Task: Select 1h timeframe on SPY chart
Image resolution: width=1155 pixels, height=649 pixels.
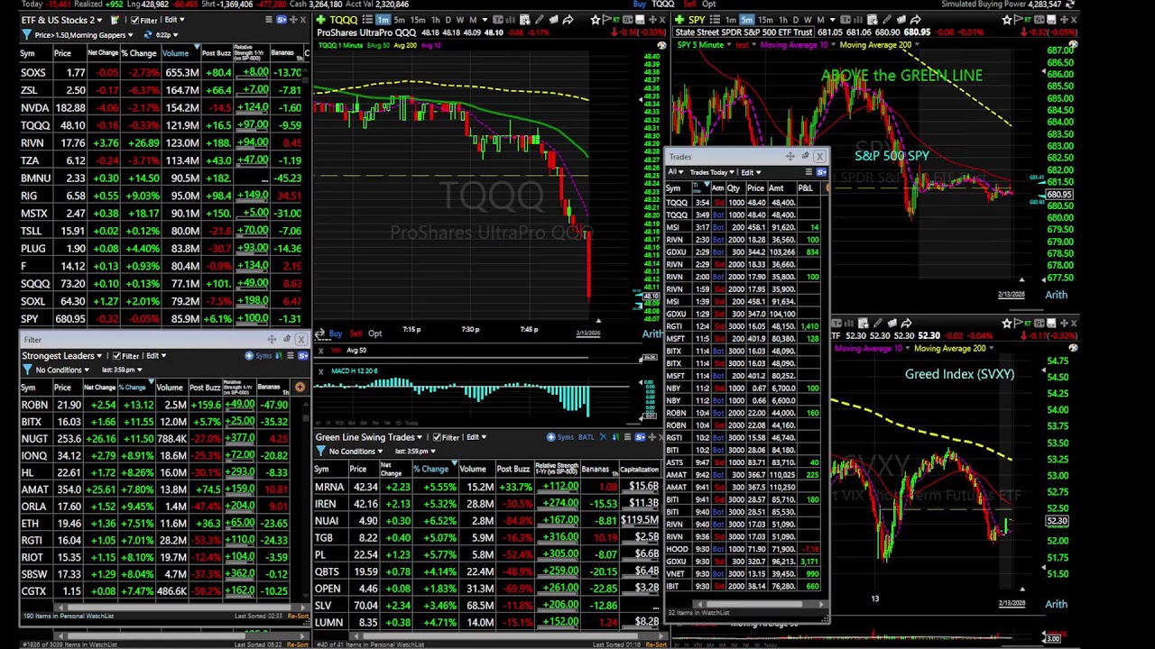Action: point(783,20)
